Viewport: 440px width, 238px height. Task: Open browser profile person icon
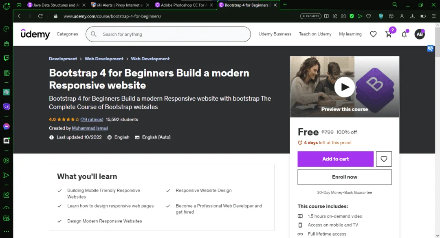402,16
